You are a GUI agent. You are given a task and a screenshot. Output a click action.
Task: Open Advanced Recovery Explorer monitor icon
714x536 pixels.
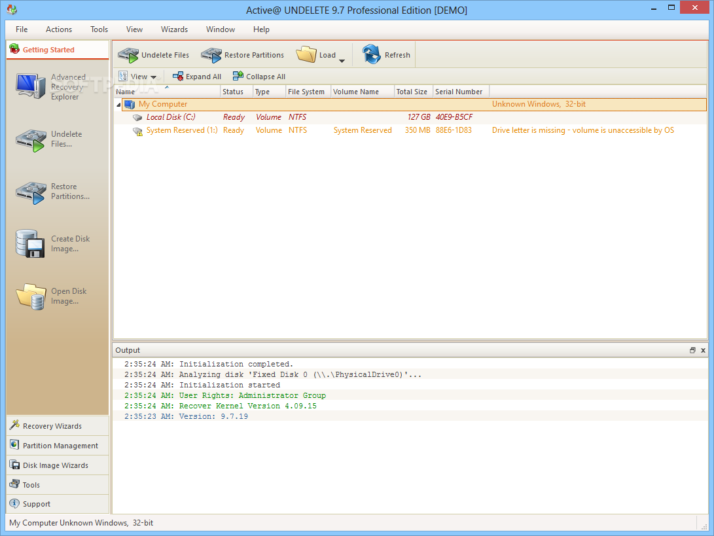tap(31, 86)
